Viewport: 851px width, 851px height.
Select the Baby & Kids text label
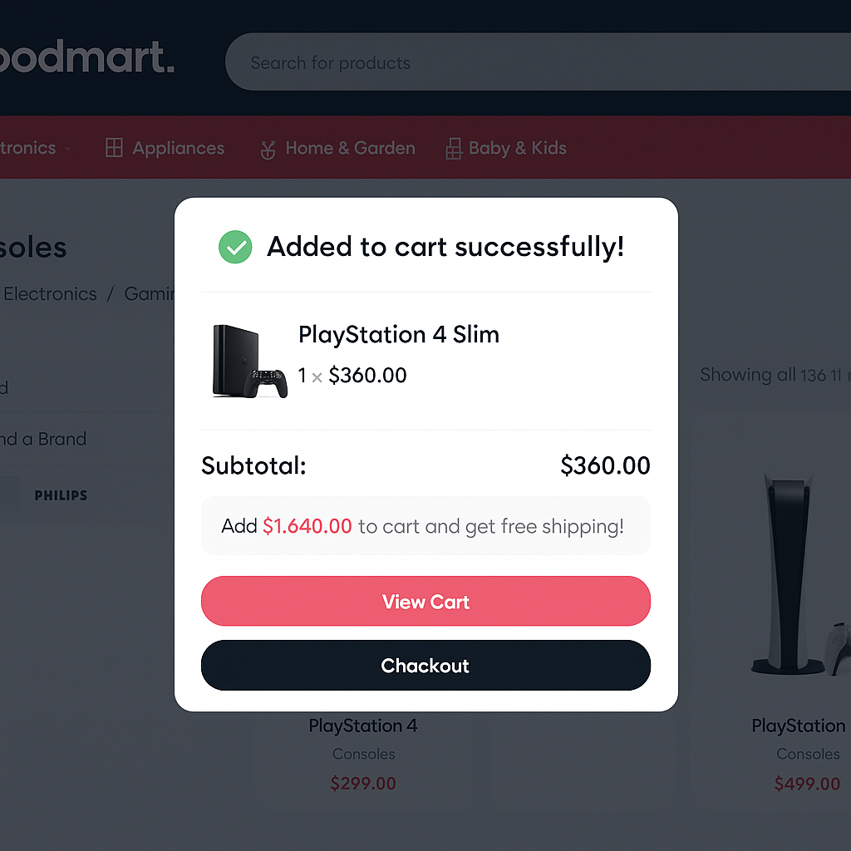[517, 149]
